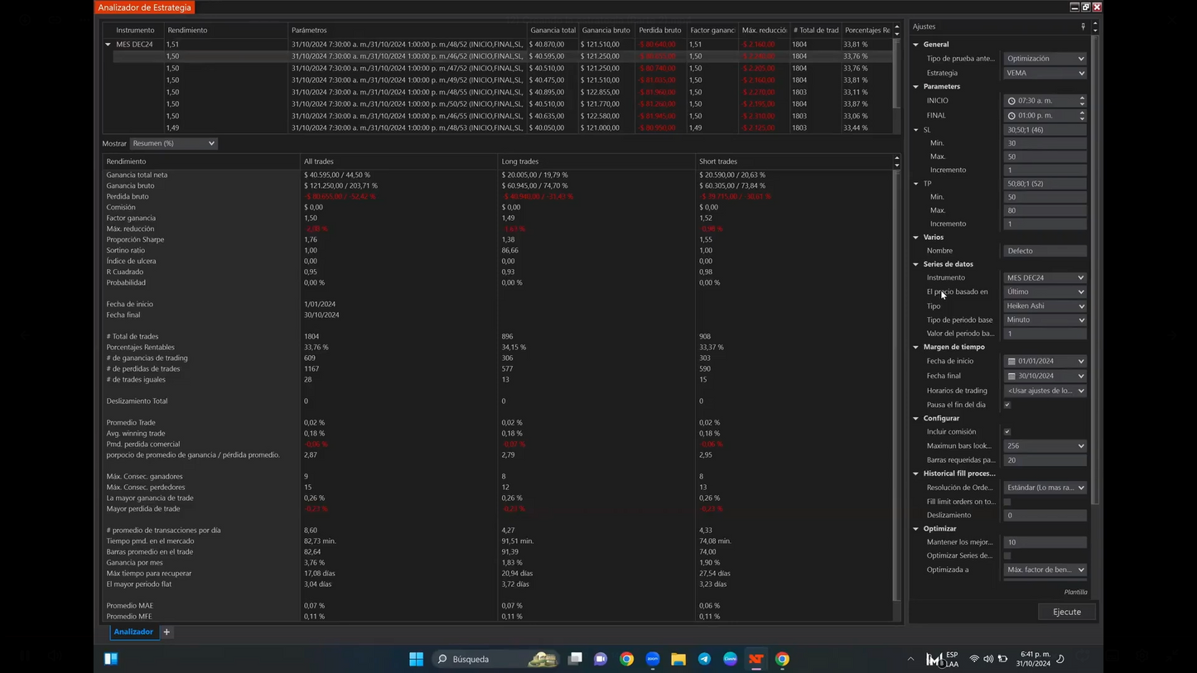
Task: Open the volume tray icon
Action: pyautogui.click(x=988, y=659)
